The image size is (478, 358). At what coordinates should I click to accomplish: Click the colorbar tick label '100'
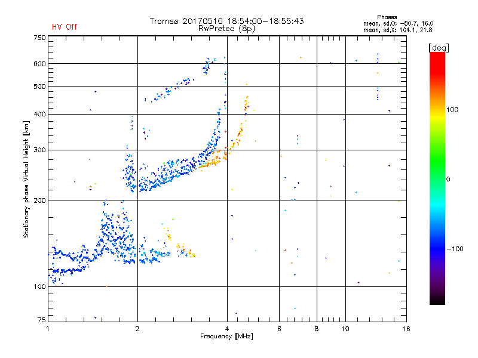point(452,110)
